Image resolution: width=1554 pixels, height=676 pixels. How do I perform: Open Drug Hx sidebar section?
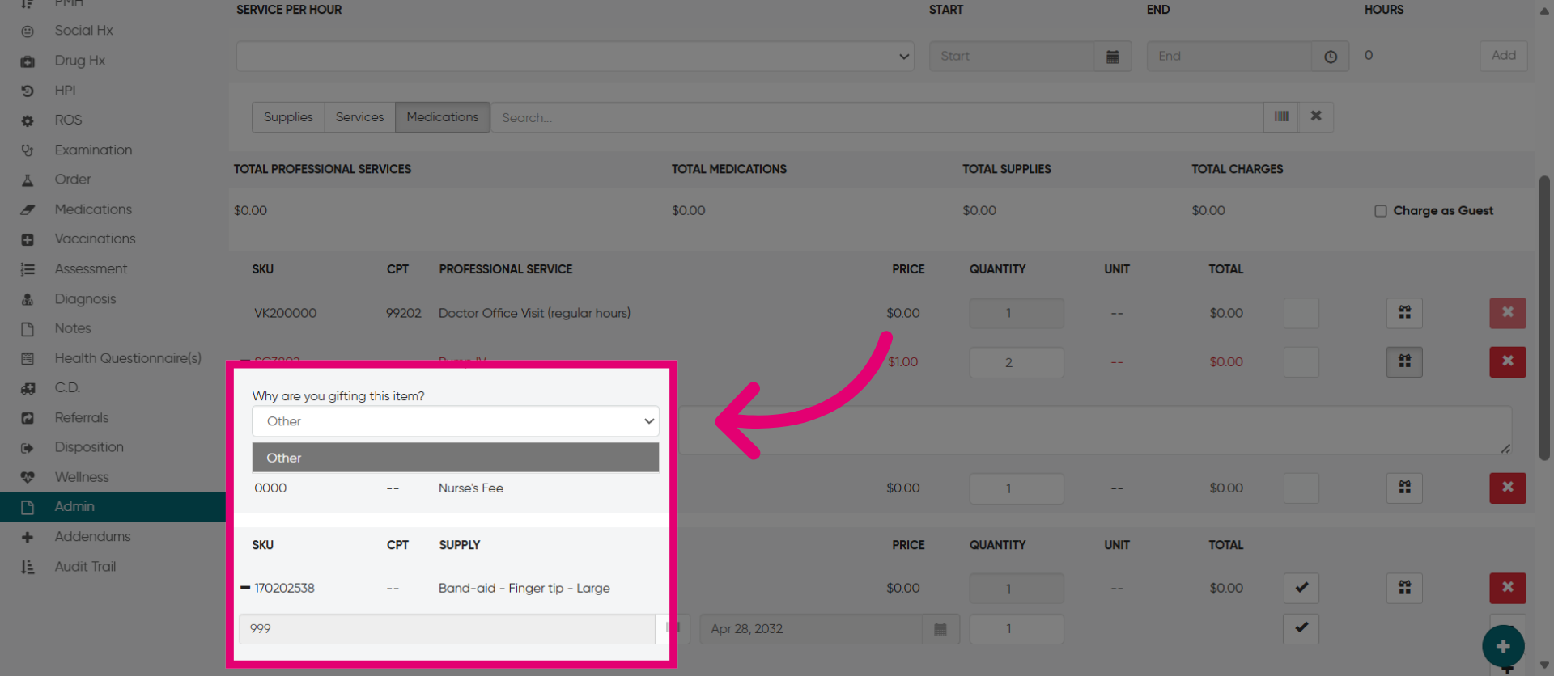tap(79, 61)
